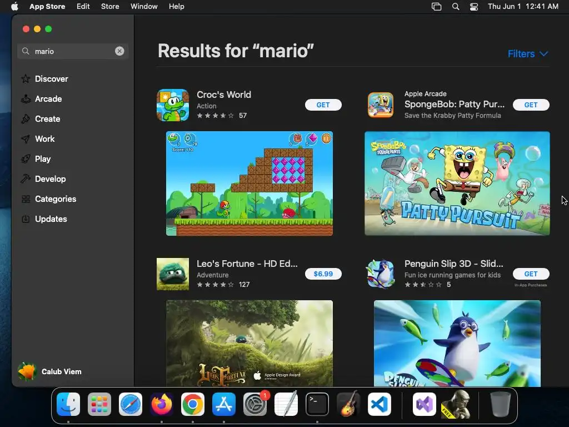The height and width of the screenshot is (427, 569).
Task: Open the Leo's Fortune forest screenshot
Action: [249, 343]
